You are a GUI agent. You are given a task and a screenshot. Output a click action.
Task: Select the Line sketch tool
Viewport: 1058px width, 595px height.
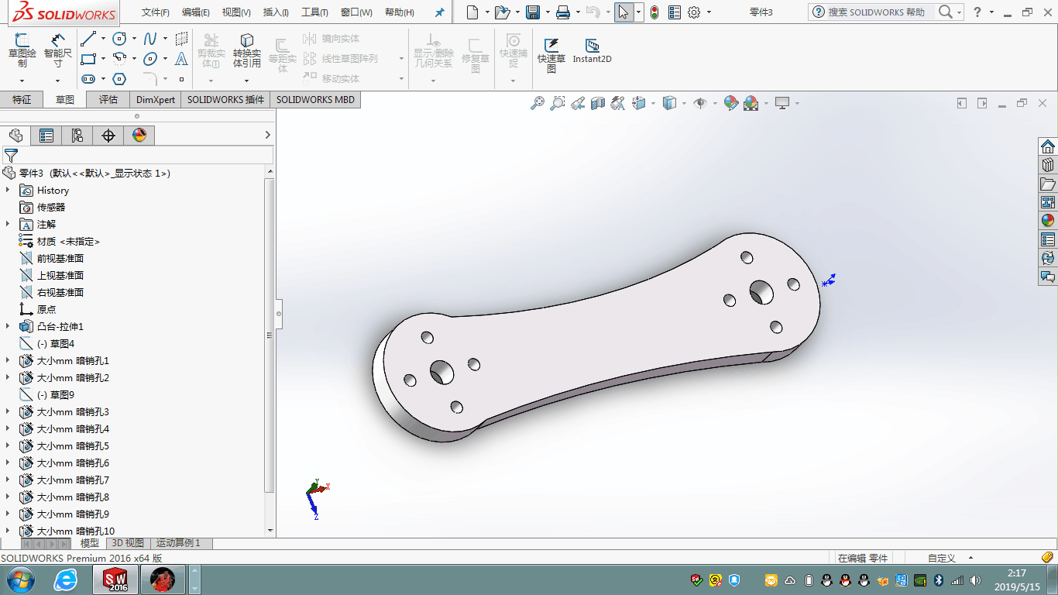[x=88, y=39]
